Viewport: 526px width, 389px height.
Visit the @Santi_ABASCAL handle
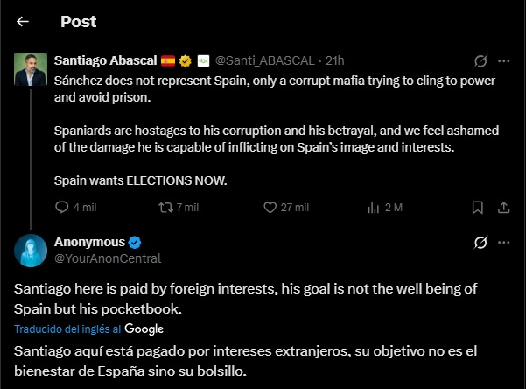(266, 60)
